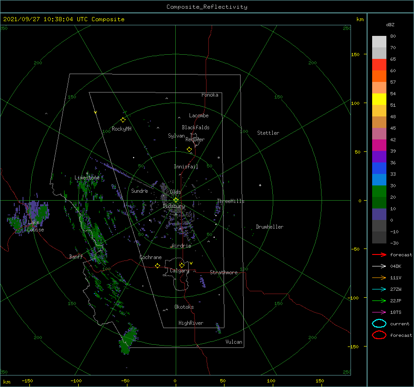Click the Banff label on the map
Image resolution: width=414 pixels, height=387 pixels.
click(x=76, y=256)
